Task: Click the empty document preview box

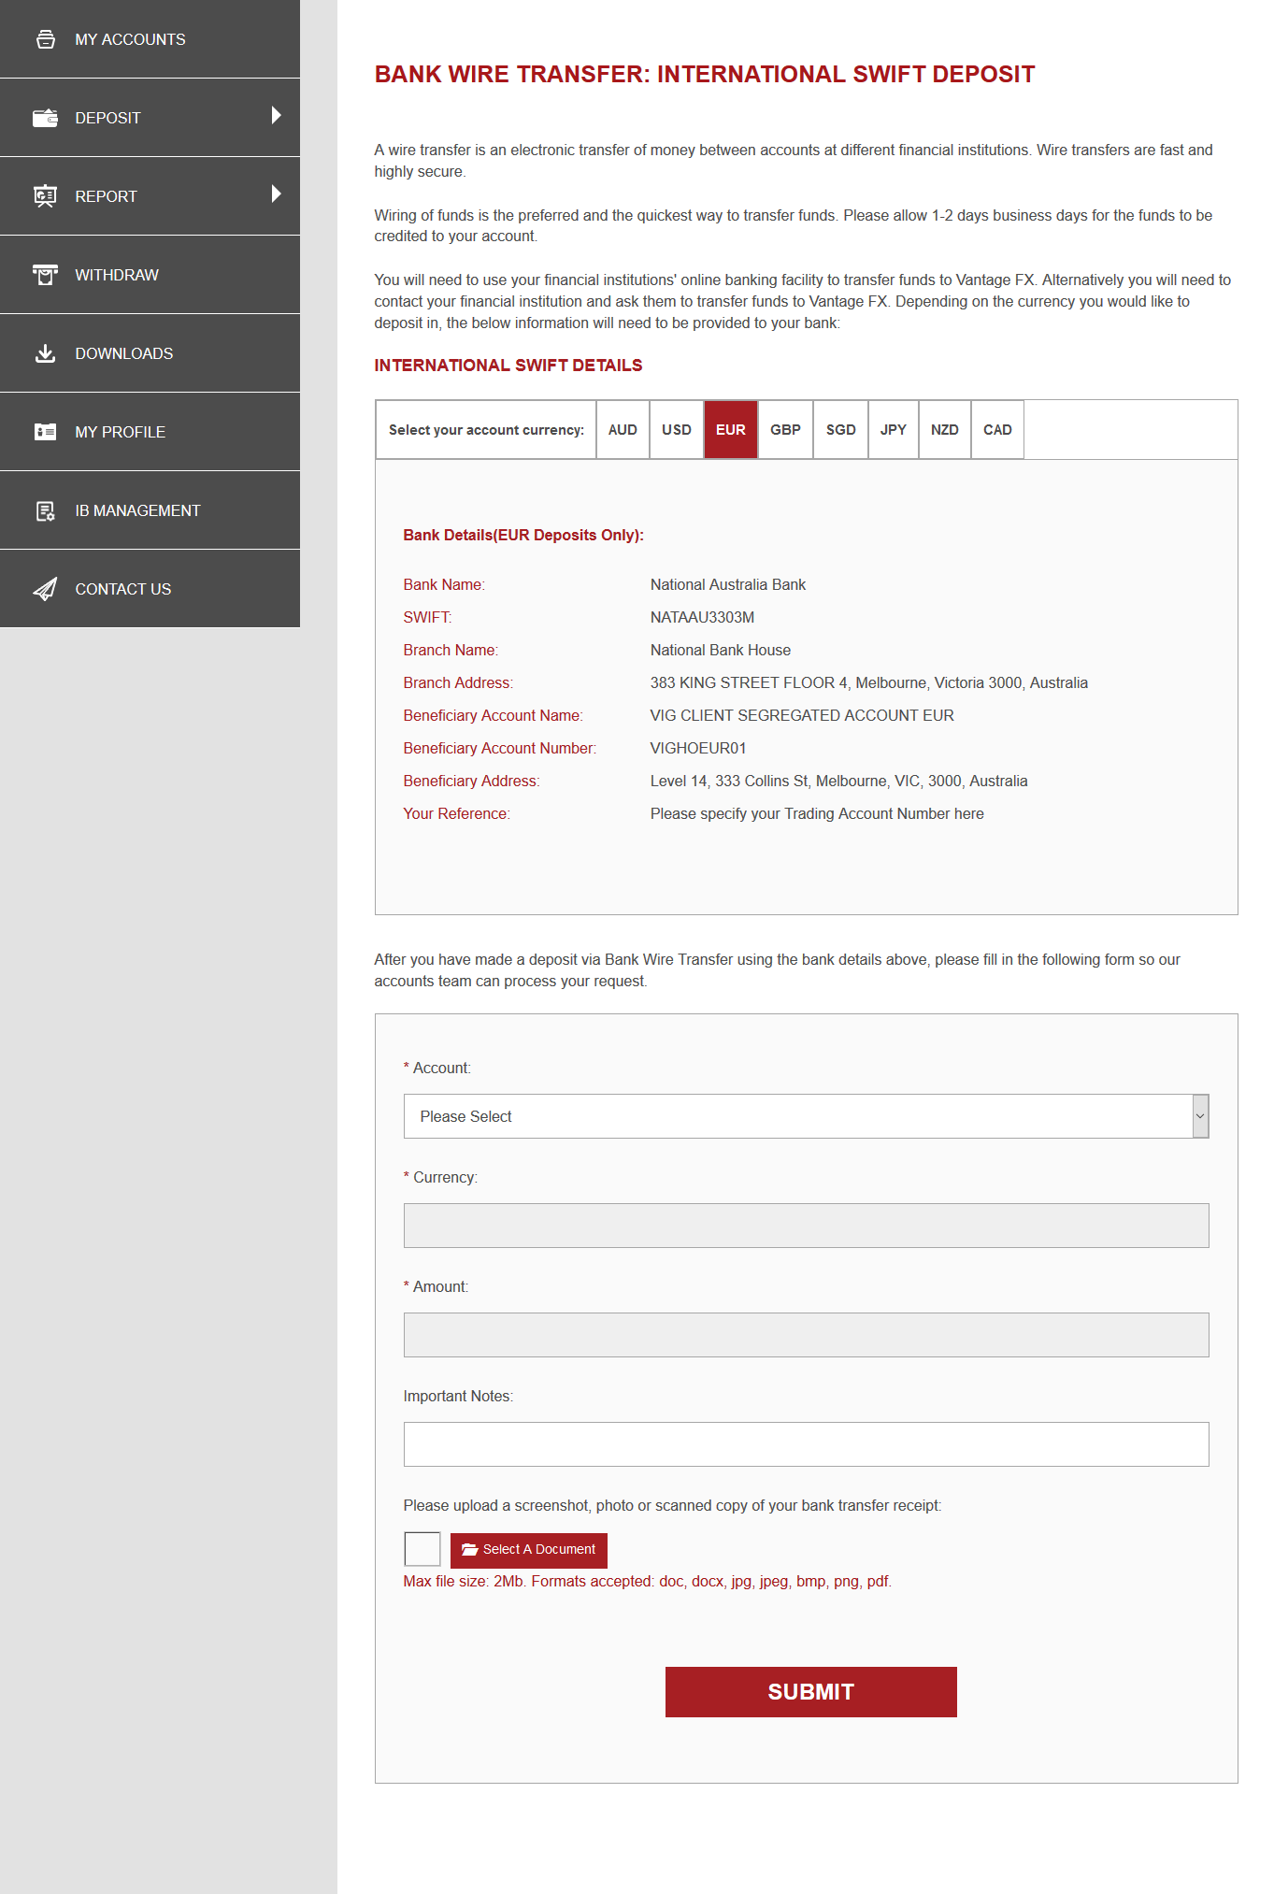Action: click(422, 1549)
